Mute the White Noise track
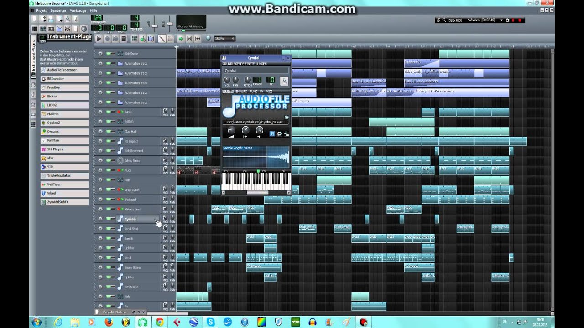 point(109,160)
